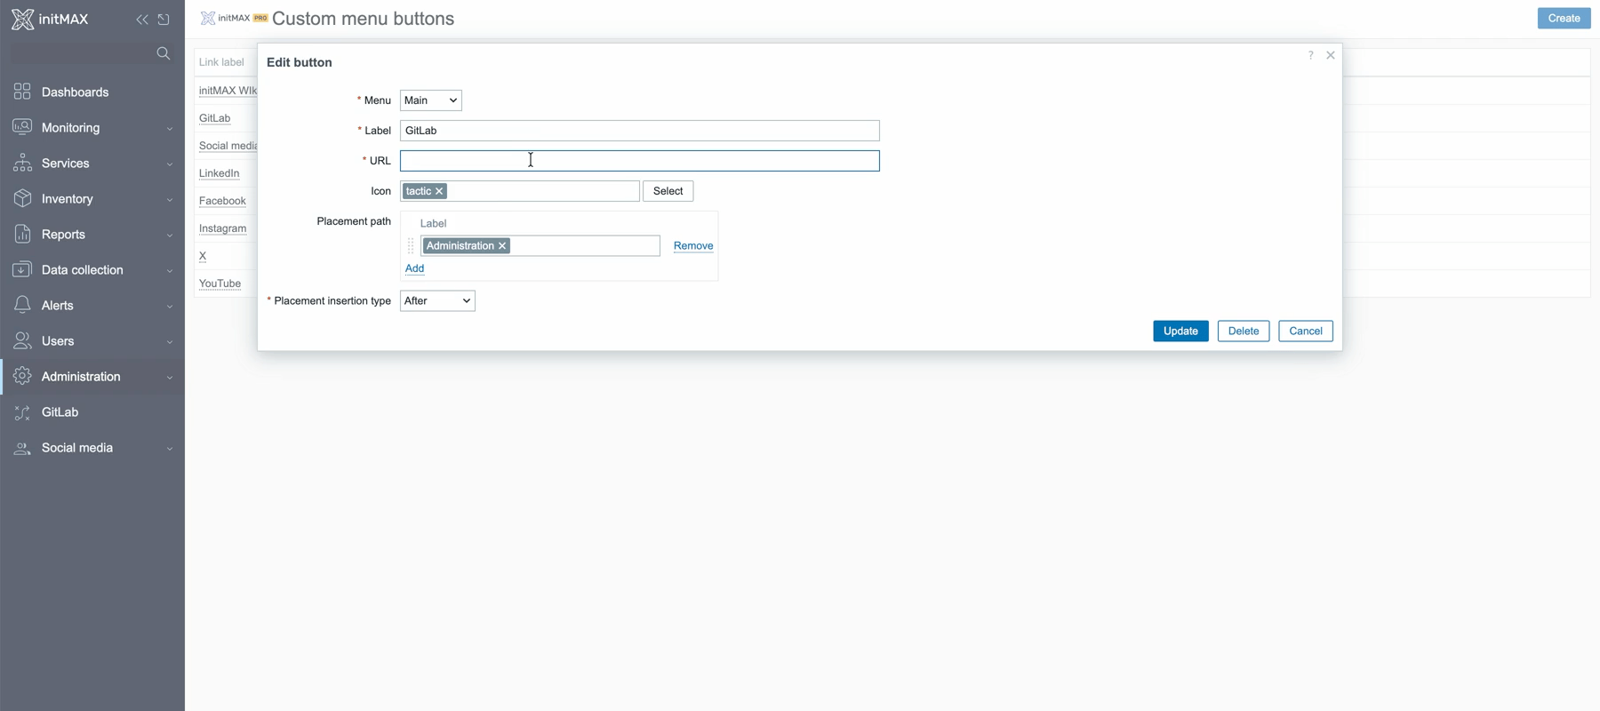Click the sidebar search magnifier icon
This screenshot has height=711, width=1600.
pyautogui.click(x=163, y=53)
